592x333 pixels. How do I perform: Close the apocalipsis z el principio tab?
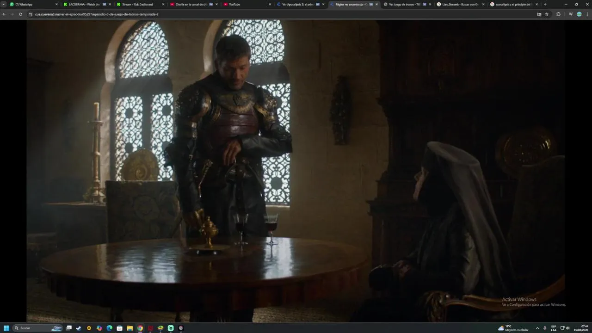(536, 4)
